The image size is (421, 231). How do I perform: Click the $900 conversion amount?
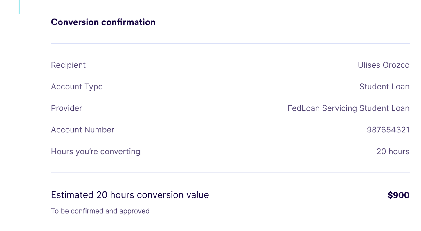[398, 195]
